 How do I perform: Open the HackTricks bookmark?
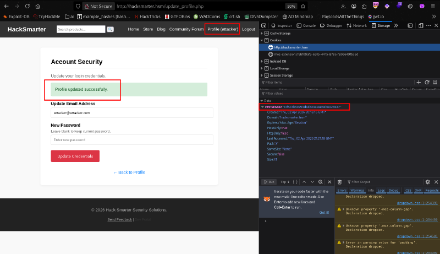147,17
